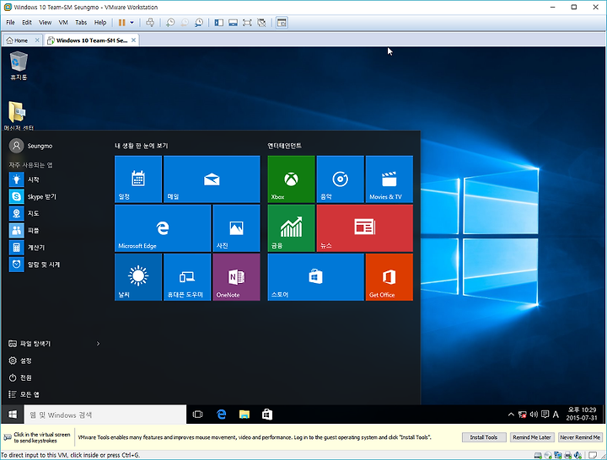The height and width of the screenshot is (460, 607).
Task: Open the 사진 photos tile
Action: [x=236, y=228]
